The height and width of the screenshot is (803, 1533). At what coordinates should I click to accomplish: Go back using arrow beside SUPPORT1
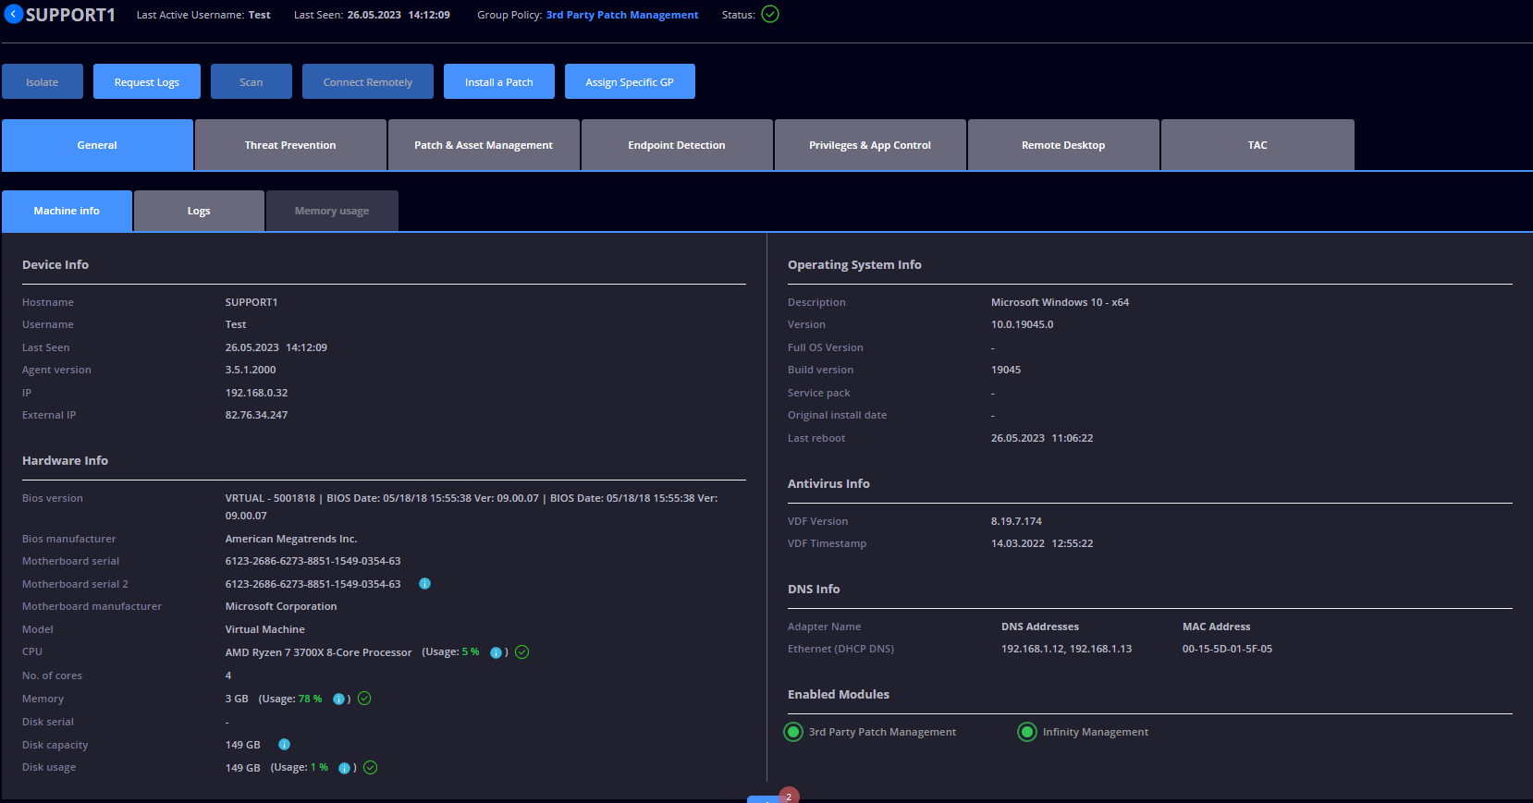click(x=13, y=14)
